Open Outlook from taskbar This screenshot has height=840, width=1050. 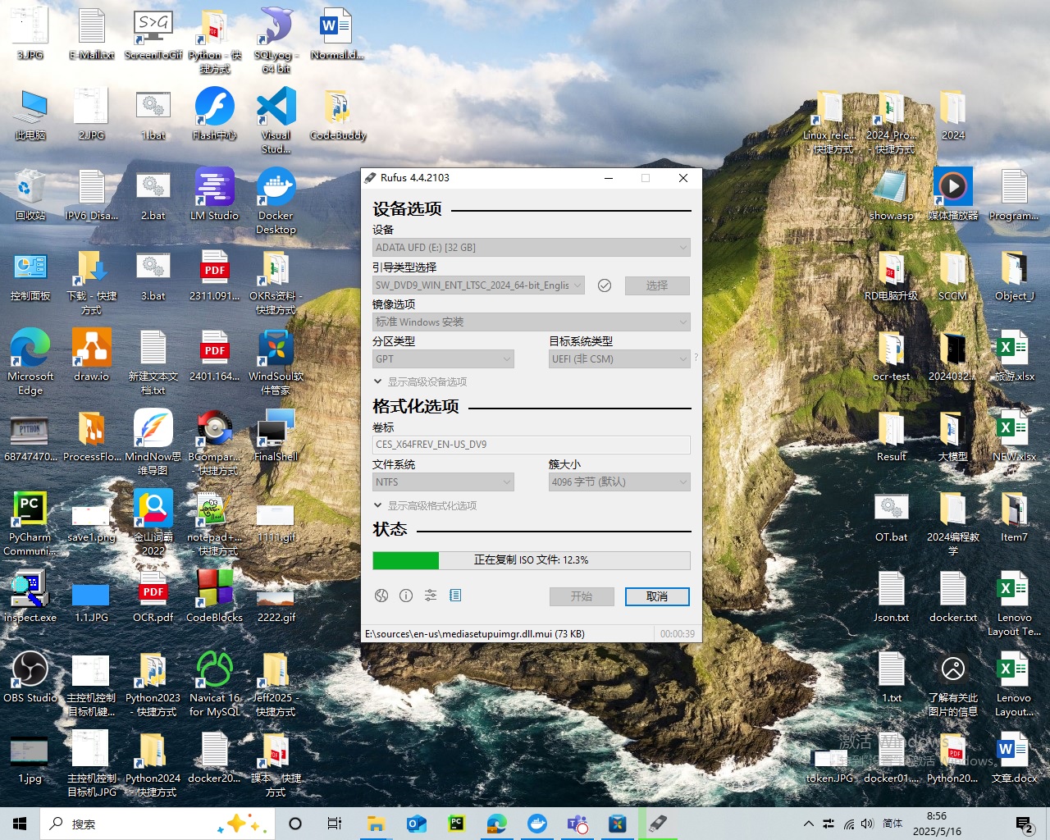[417, 824]
